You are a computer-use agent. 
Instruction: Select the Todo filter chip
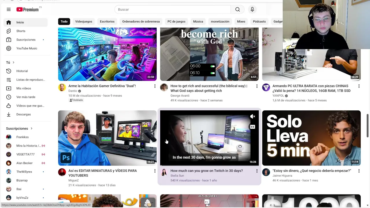point(64,21)
